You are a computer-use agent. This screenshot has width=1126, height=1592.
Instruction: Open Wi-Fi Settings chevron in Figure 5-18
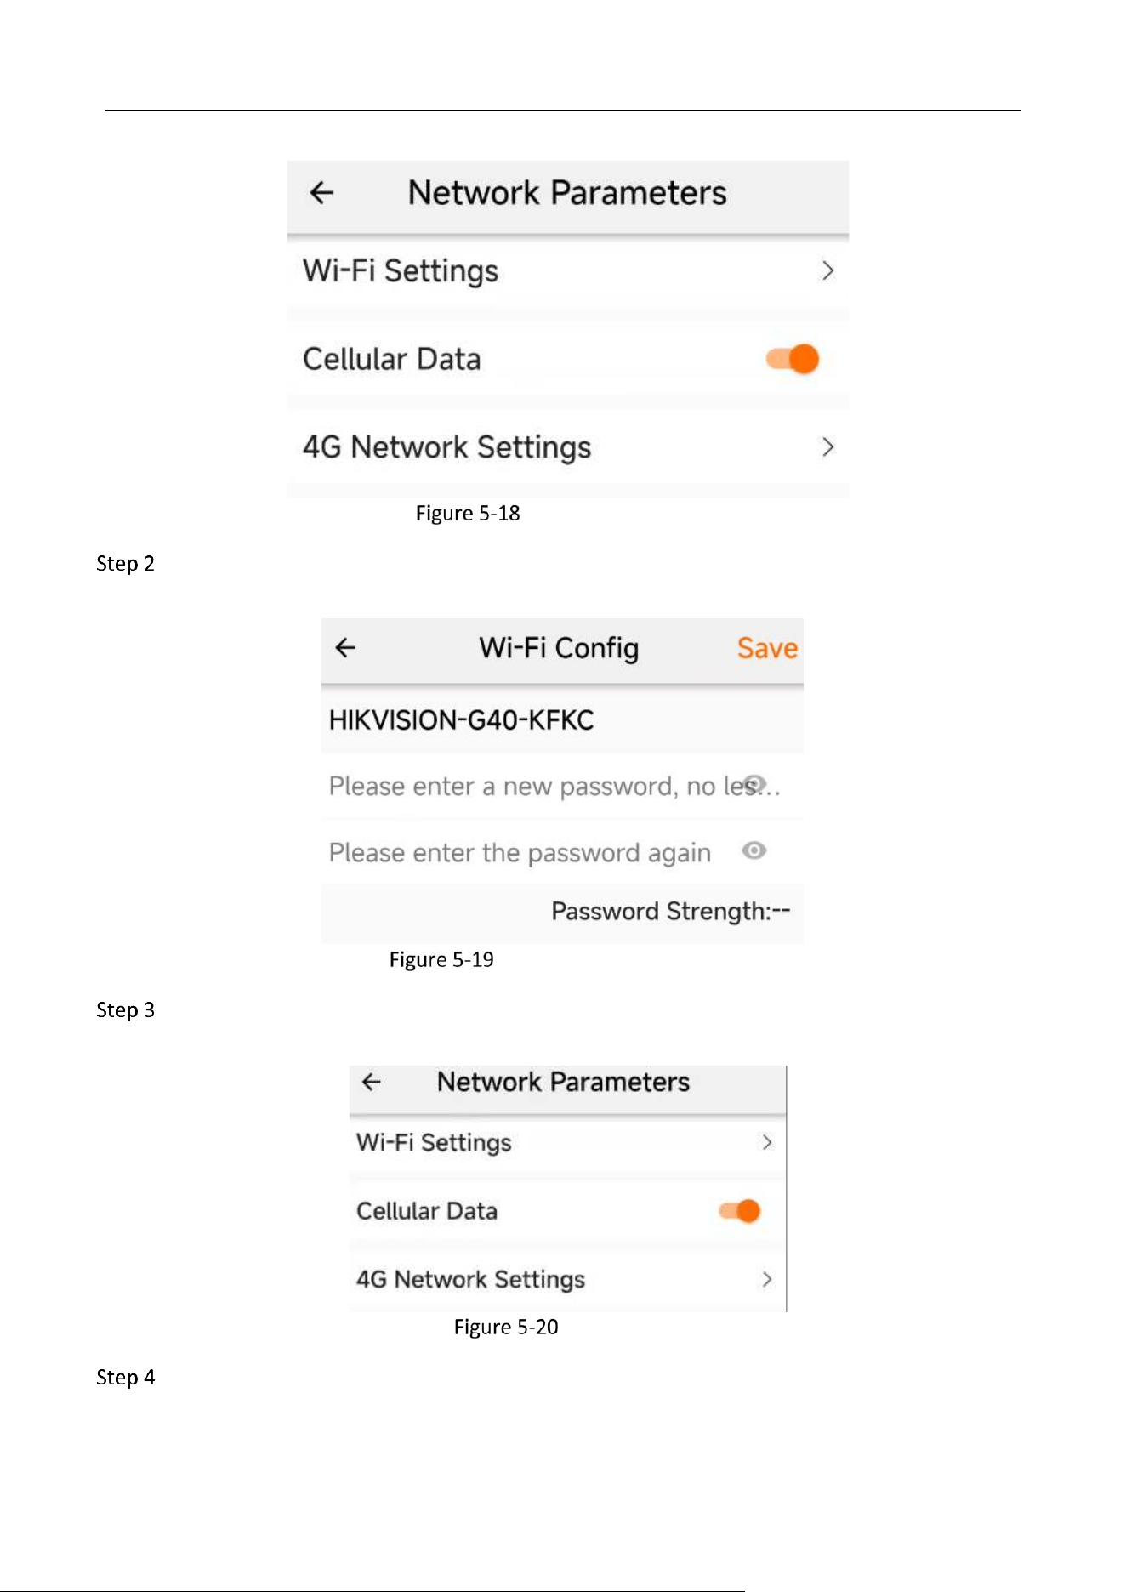[827, 271]
